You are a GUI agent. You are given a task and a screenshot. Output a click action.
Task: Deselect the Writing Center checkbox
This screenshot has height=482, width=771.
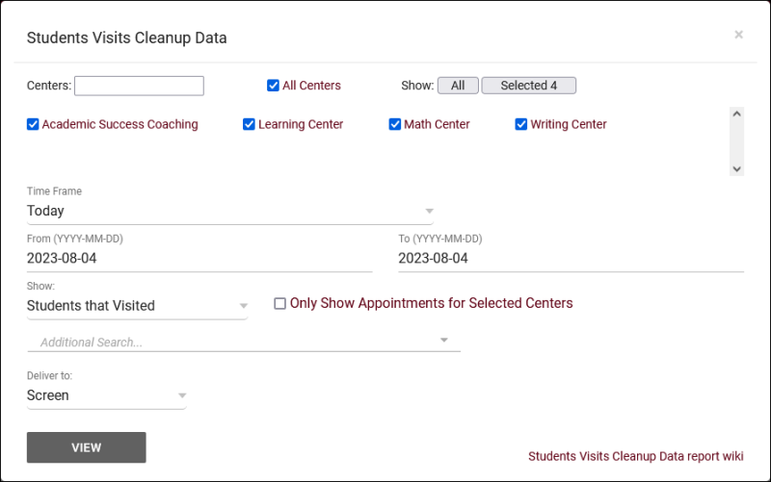point(521,124)
